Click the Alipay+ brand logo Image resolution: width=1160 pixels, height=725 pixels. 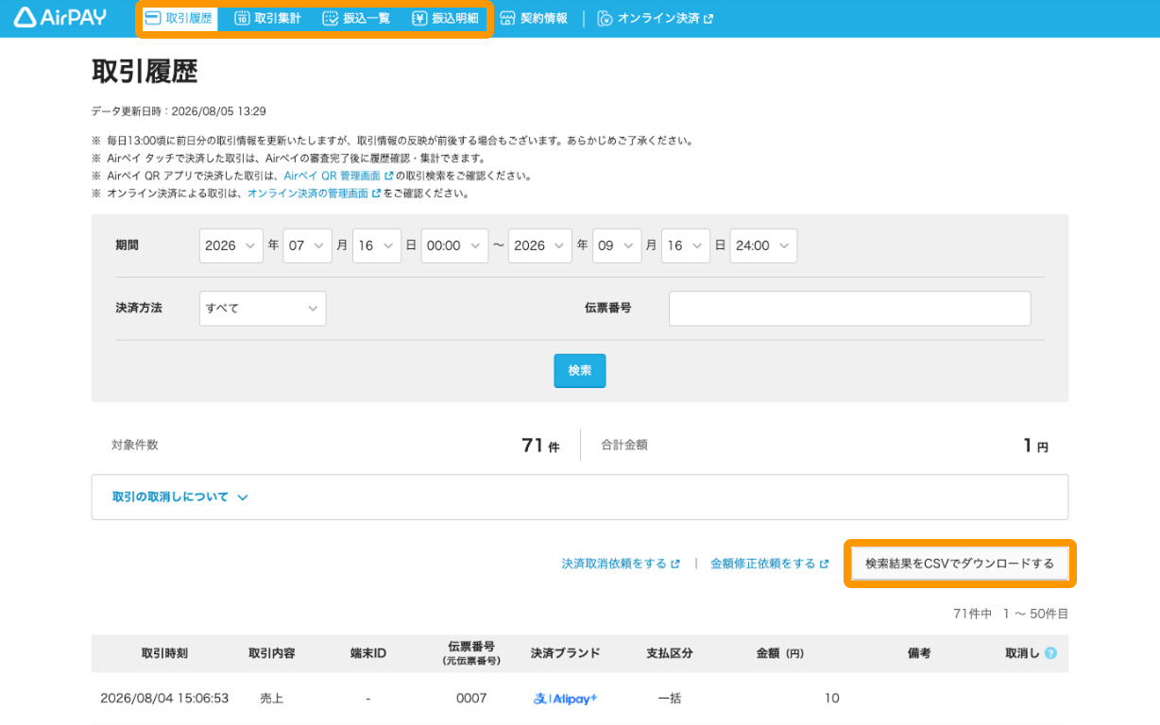coord(565,699)
